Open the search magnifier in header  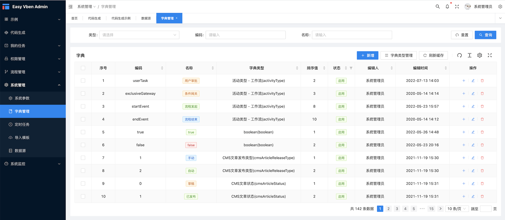[x=438, y=7]
